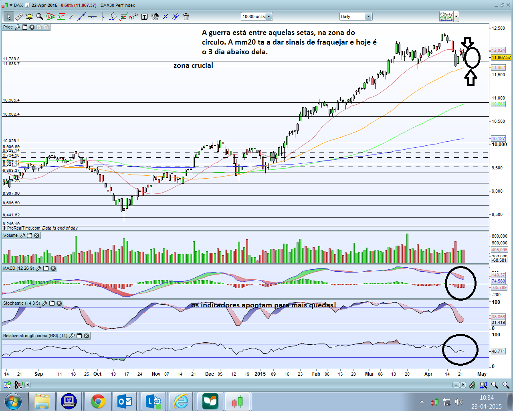Open Price panel wrench settings
513x411 pixels.
[x=17, y=27]
